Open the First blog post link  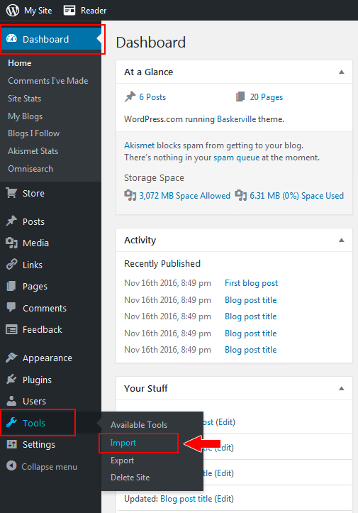pyautogui.click(x=251, y=283)
